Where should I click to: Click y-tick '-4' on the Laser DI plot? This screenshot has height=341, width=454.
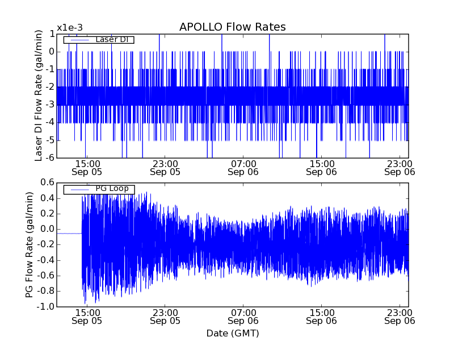(x=49, y=123)
